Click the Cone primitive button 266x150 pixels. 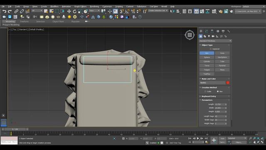click(222, 53)
